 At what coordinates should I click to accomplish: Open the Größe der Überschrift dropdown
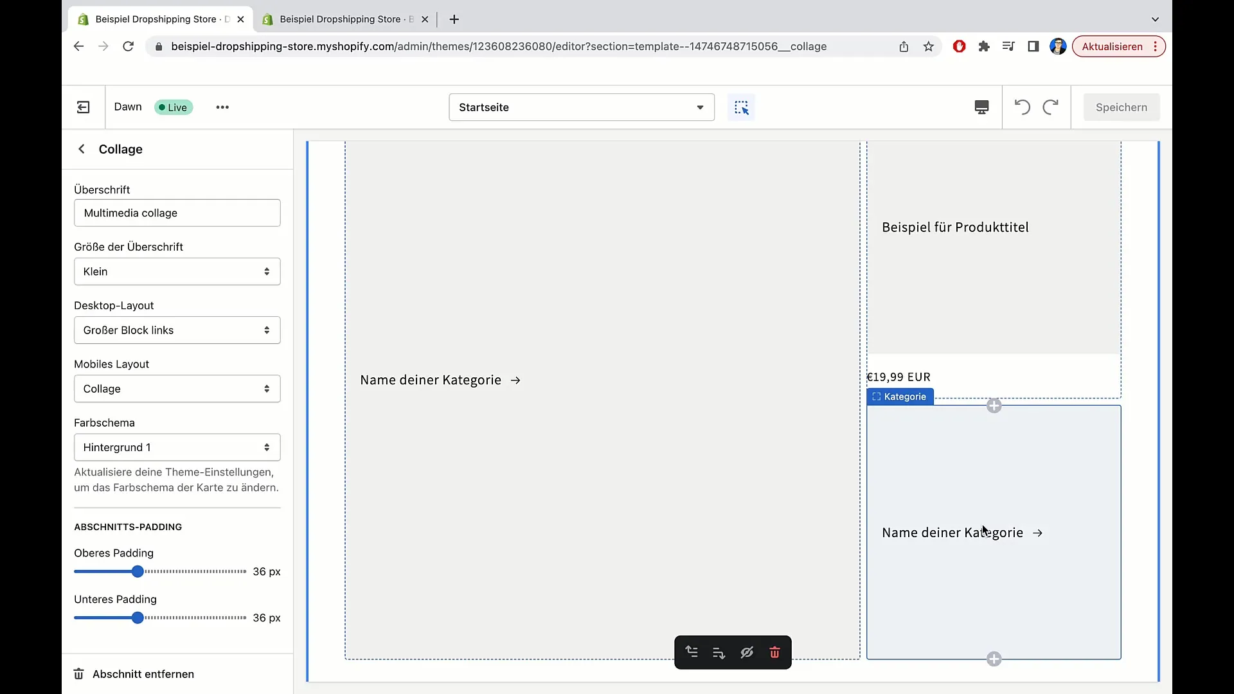[177, 271]
